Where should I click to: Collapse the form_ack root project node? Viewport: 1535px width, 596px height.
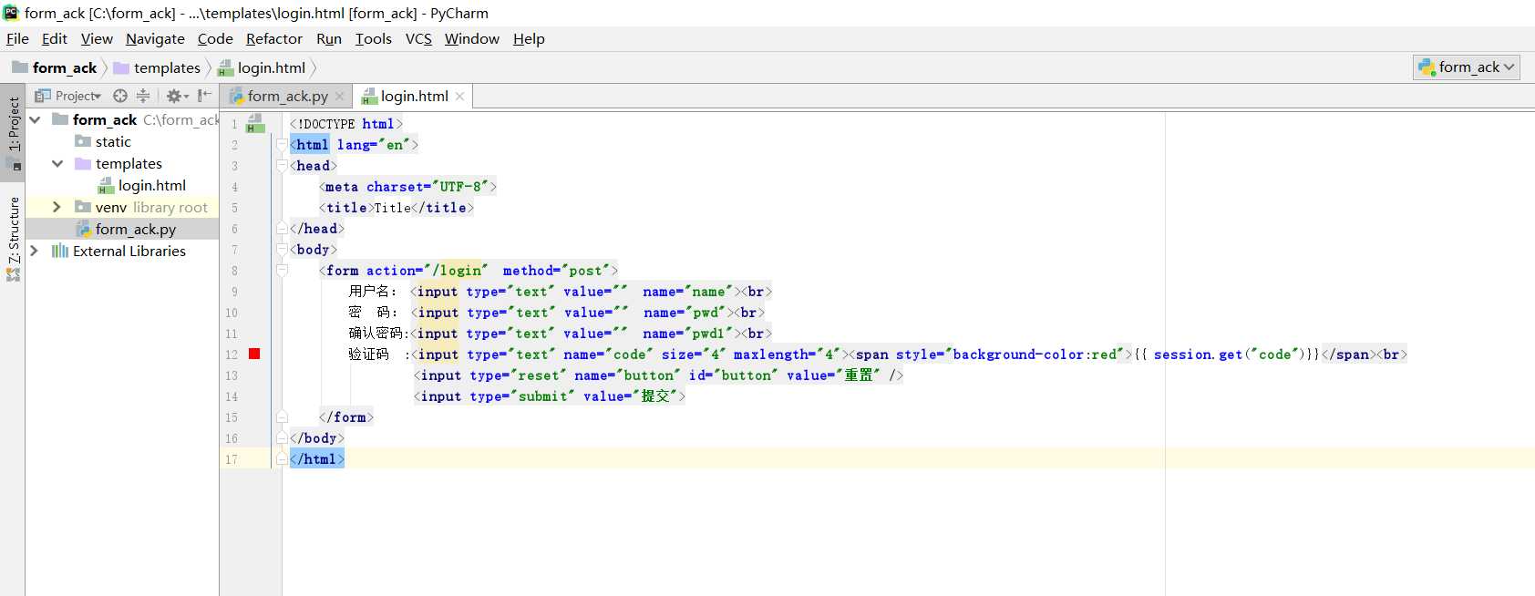35,119
